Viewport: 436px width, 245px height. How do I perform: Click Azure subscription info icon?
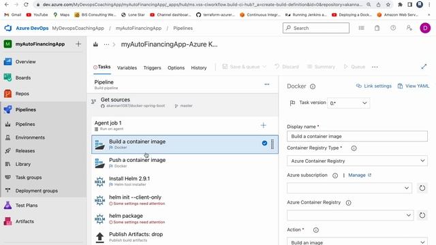(x=335, y=176)
